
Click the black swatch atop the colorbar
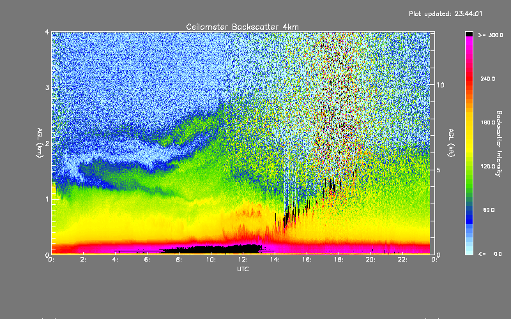click(x=469, y=34)
